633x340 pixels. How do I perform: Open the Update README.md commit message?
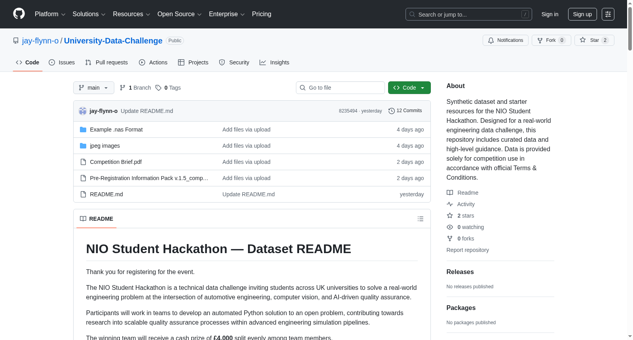click(x=147, y=111)
